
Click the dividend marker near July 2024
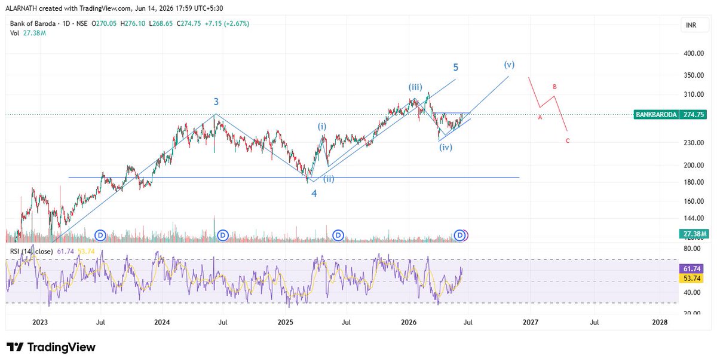coord(223,235)
